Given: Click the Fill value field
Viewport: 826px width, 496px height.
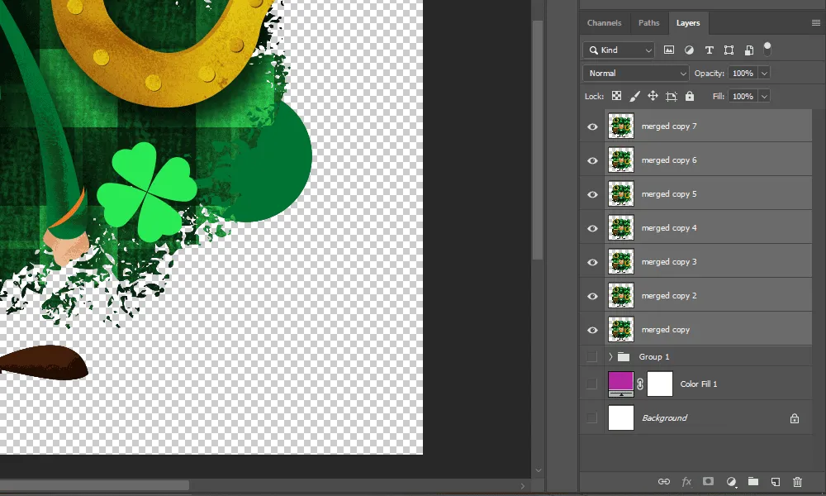Looking at the screenshot, I should [743, 96].
